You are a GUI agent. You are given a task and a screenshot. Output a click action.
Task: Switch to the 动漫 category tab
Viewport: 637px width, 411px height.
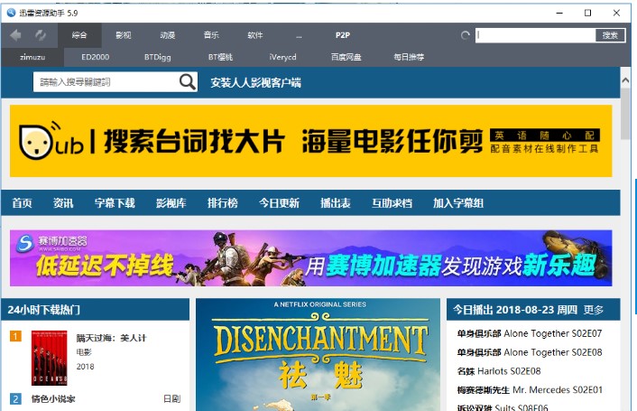click(168, 35)
